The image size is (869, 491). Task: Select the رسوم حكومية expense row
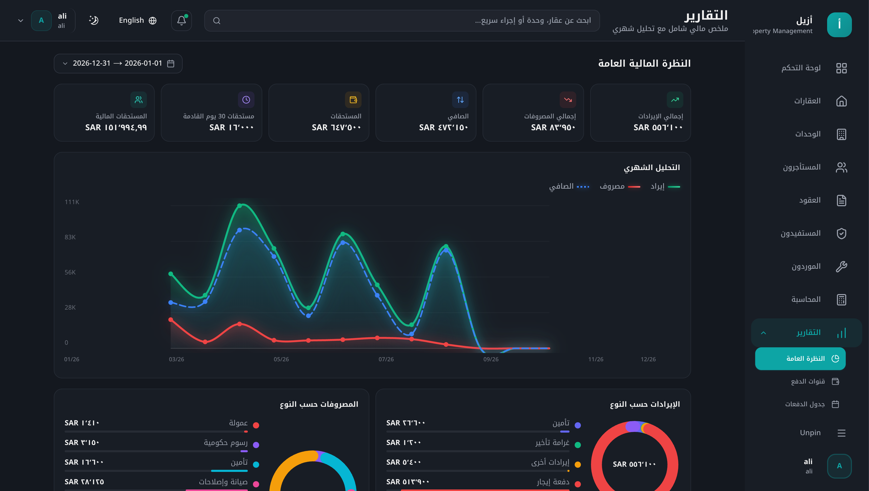[162, 445]
